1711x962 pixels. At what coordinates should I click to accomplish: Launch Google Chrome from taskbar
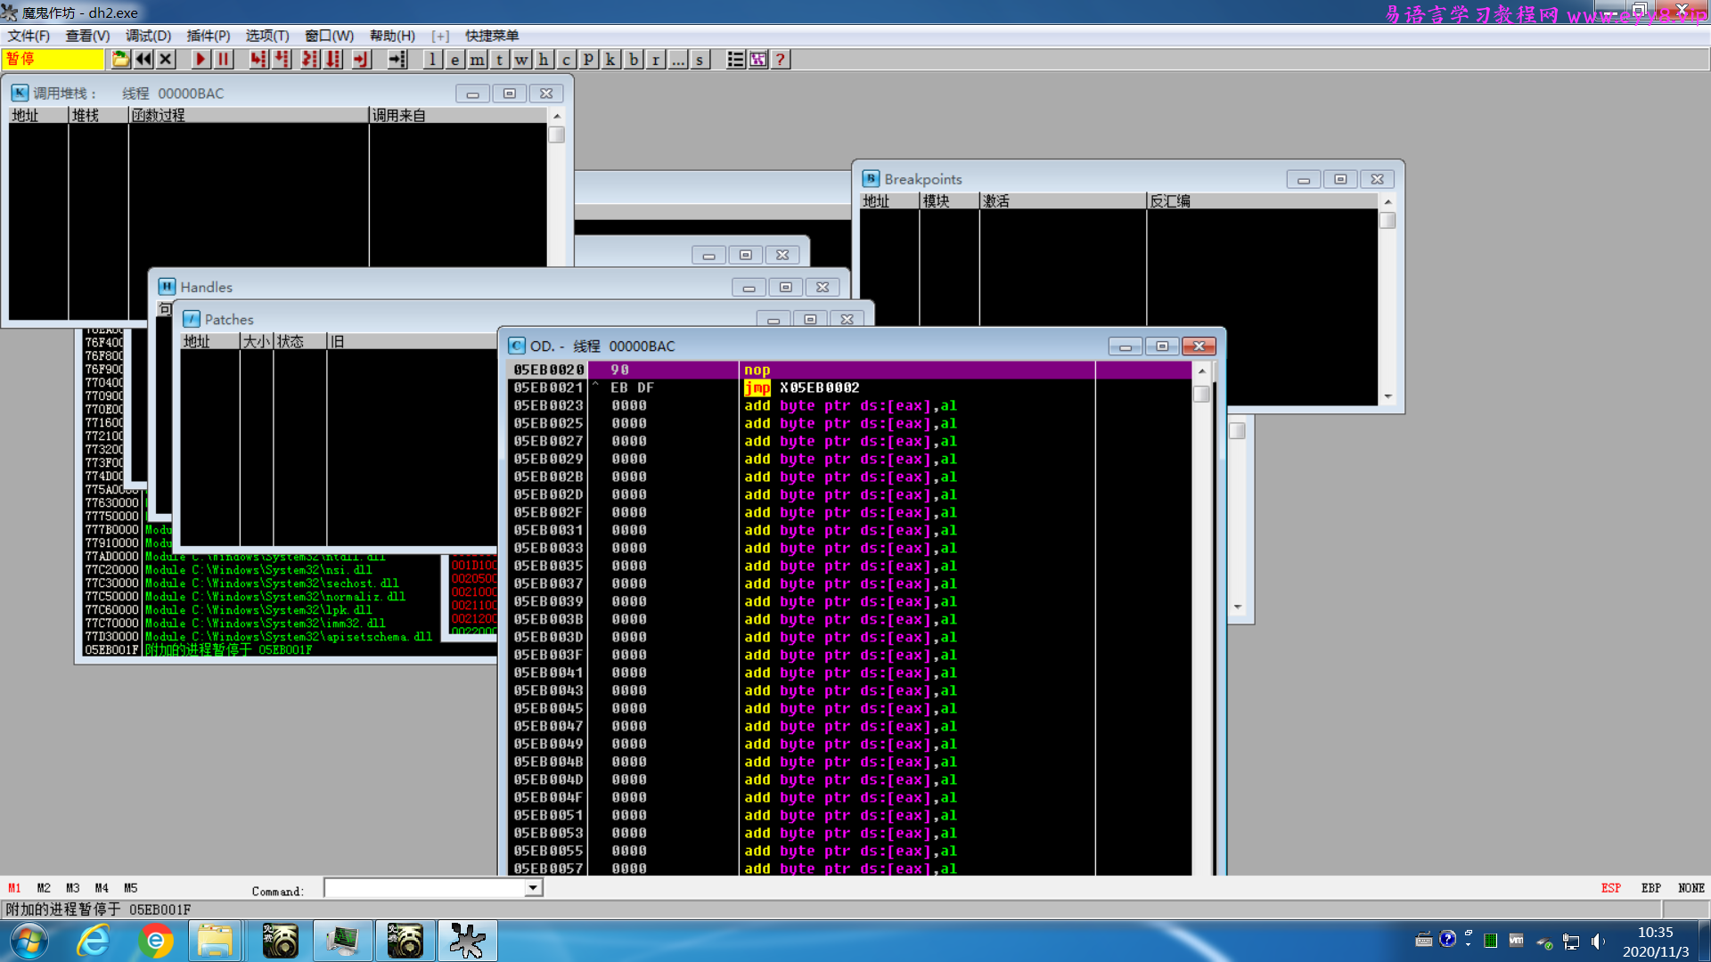coord(156,942)
